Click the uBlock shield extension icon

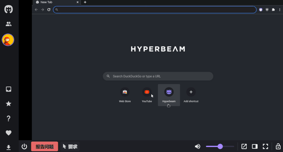point(267,10)
